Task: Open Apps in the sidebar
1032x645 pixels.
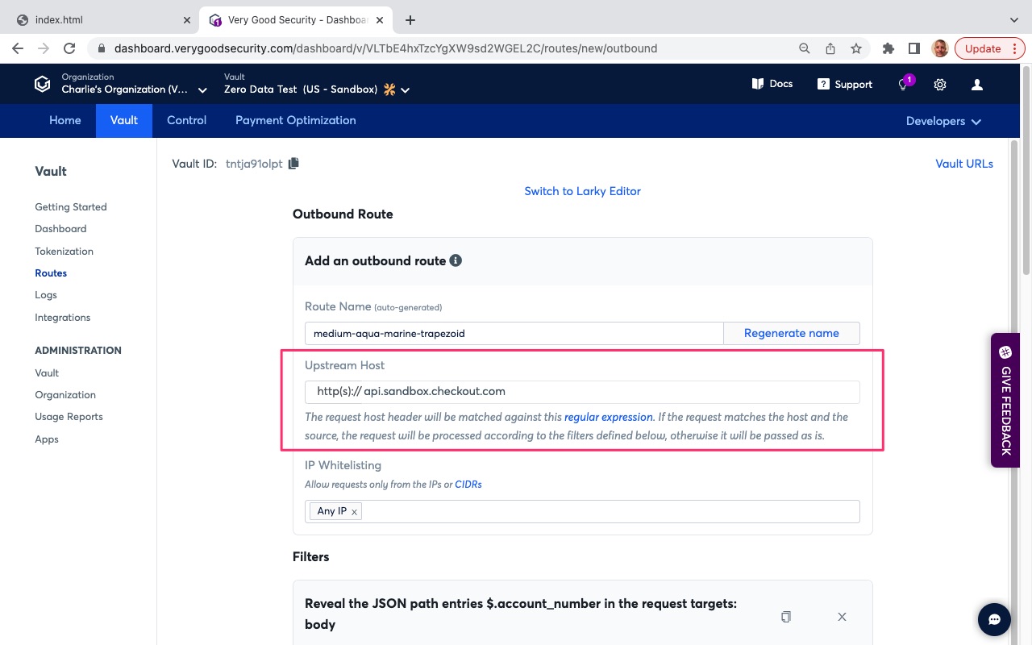Action: pyautogui.click(x=47, y=439)
